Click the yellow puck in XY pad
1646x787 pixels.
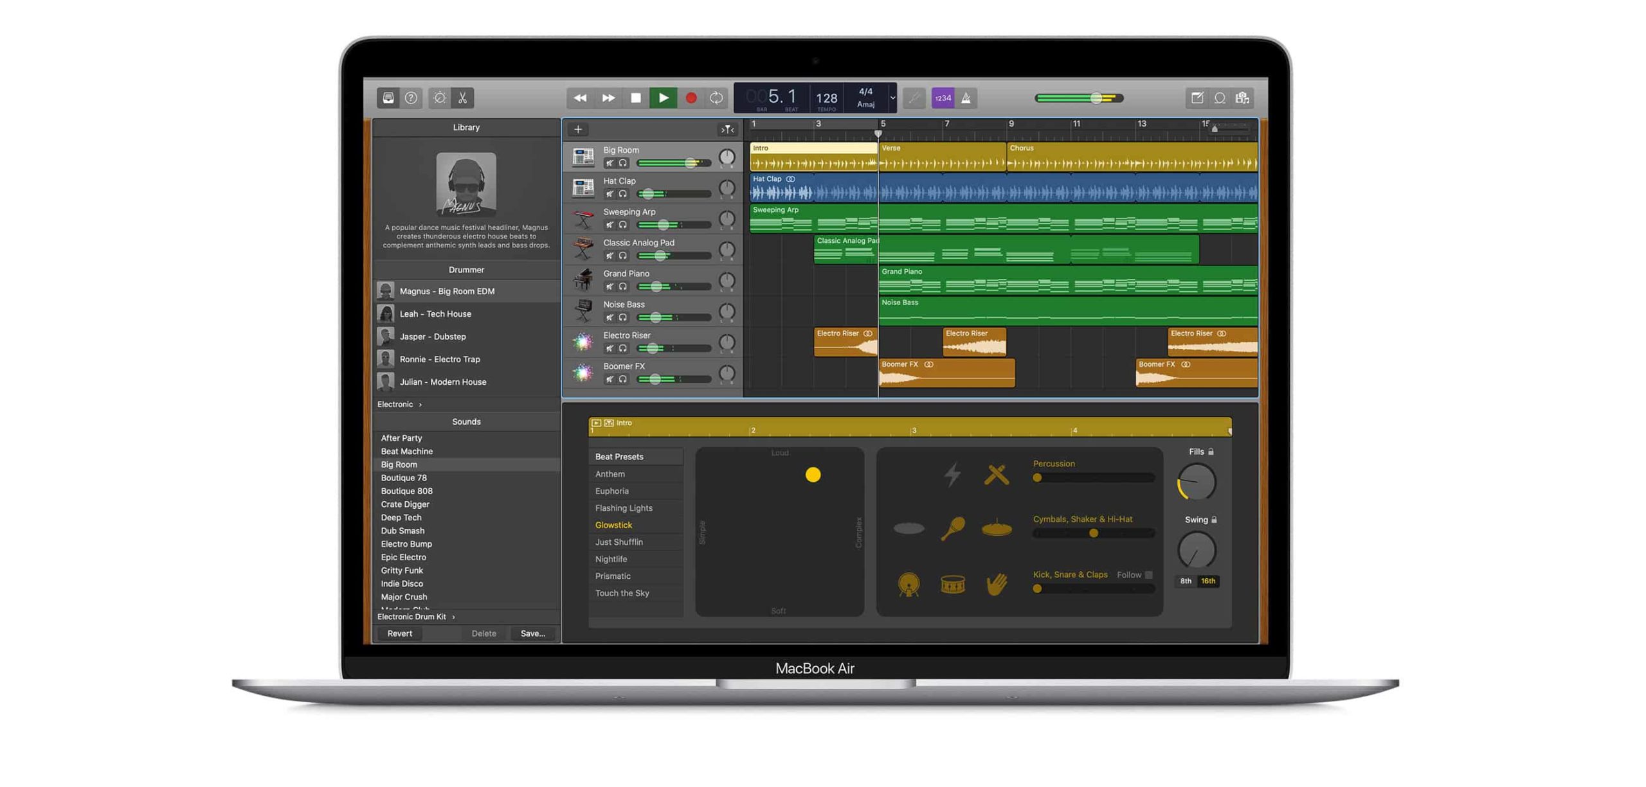pos(813,474)
